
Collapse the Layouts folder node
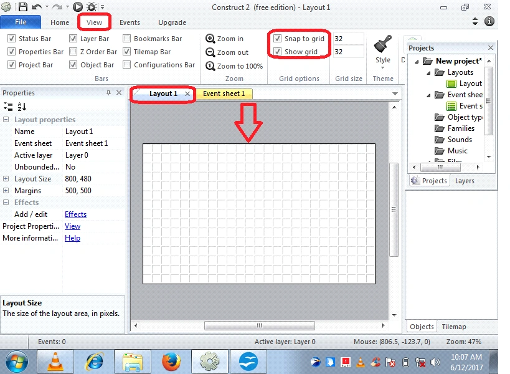point(428,73)
